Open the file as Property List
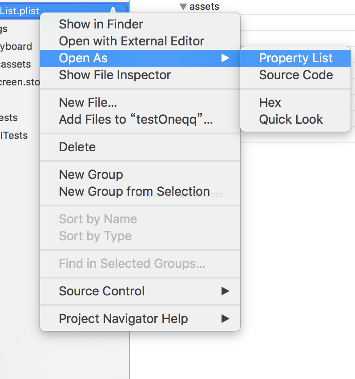This screenshot has width=355, height=379. click(295, 58)
